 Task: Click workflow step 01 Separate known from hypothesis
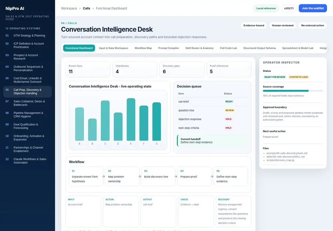pyautogui.click(x=86, y=176)
